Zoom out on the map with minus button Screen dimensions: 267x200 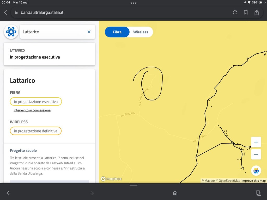tap(256, 154)
